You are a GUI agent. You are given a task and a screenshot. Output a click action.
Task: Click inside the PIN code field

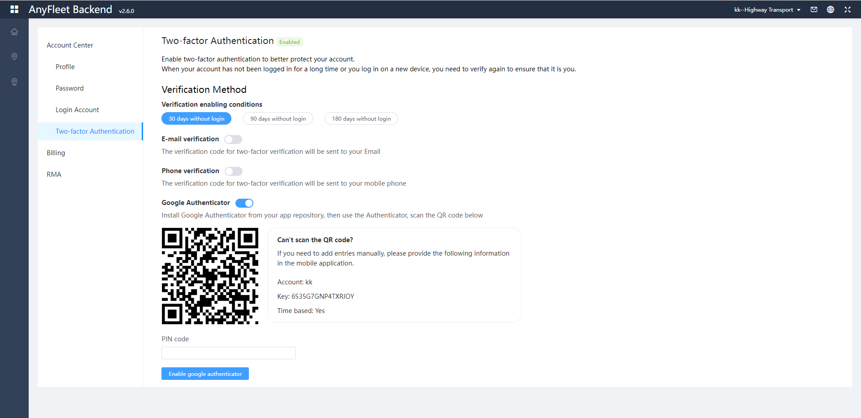click(228, 353)
